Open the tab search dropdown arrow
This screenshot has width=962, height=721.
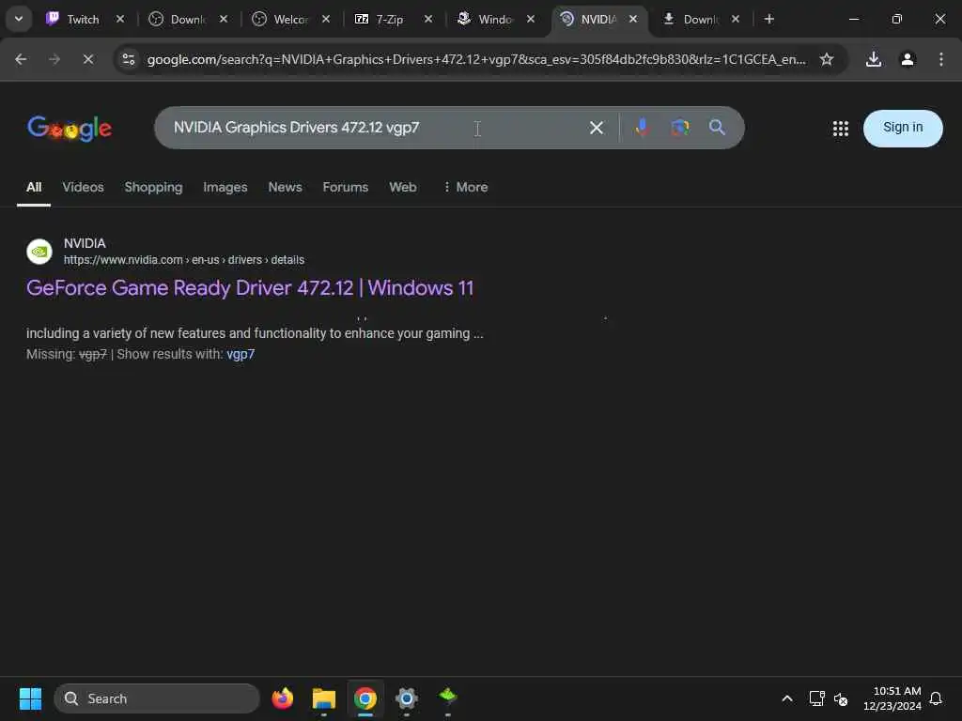pyautogui.click(x=19, y=19)
